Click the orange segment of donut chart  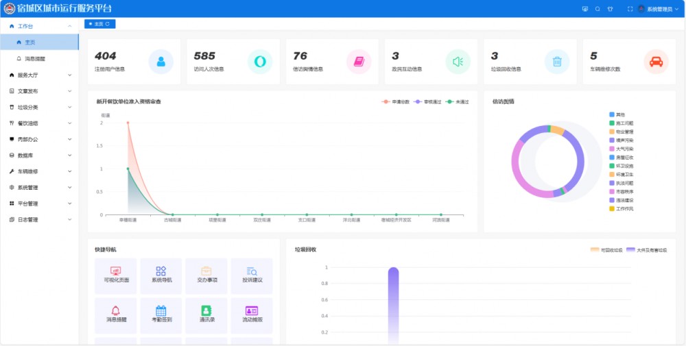coord(557,129)
